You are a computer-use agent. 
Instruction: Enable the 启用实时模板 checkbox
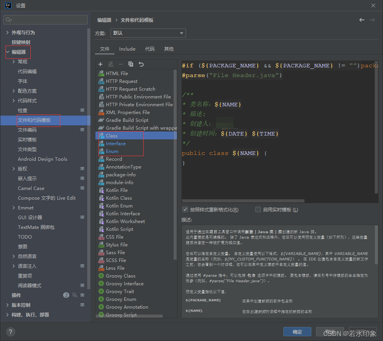point(258,209)
